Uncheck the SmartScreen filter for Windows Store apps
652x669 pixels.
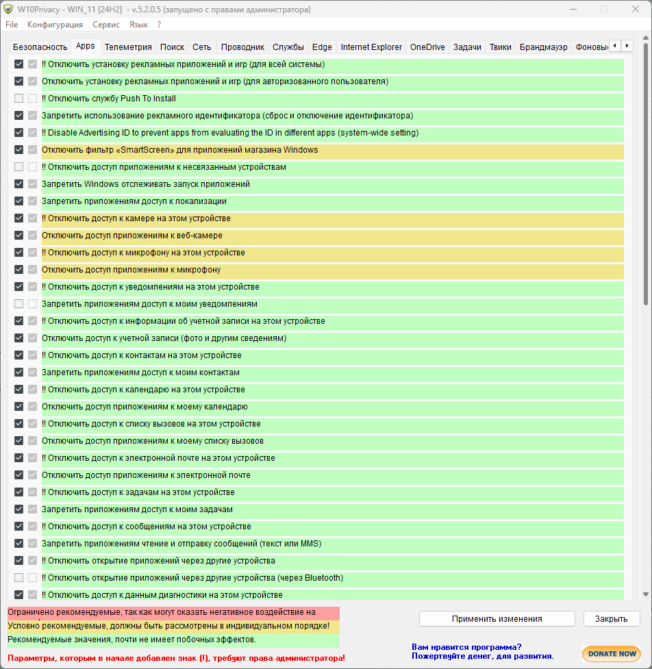[x=18, y=150]
